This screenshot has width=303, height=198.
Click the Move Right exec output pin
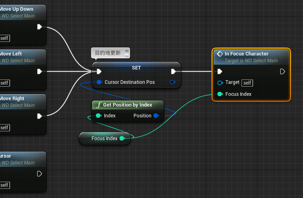click(x=40, y=116)
